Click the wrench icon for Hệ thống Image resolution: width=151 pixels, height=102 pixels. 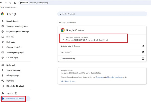coord(3,81)
